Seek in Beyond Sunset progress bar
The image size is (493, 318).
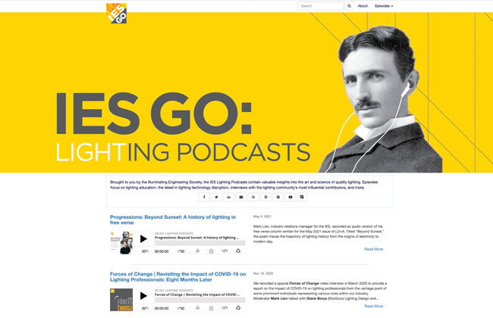(x=199, y=243)
